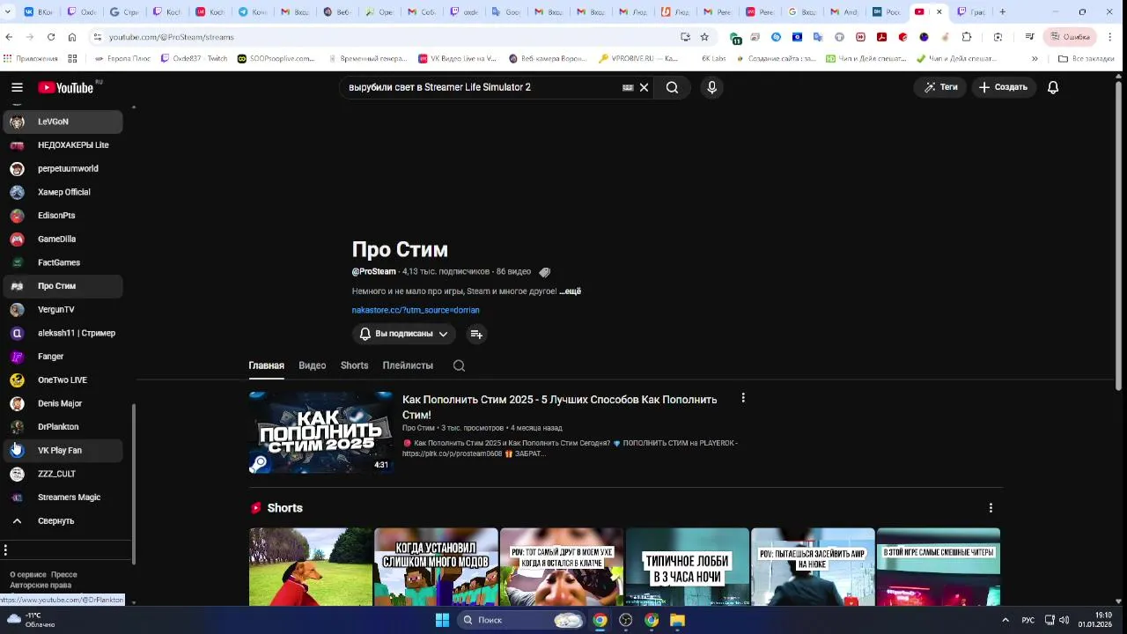Open Short ТИПИЧНОЕ ЛОББИ В 3 ЧАСА НОЧИ
The width and height of the screenshot is (1127, 634).
click(687, 567)
